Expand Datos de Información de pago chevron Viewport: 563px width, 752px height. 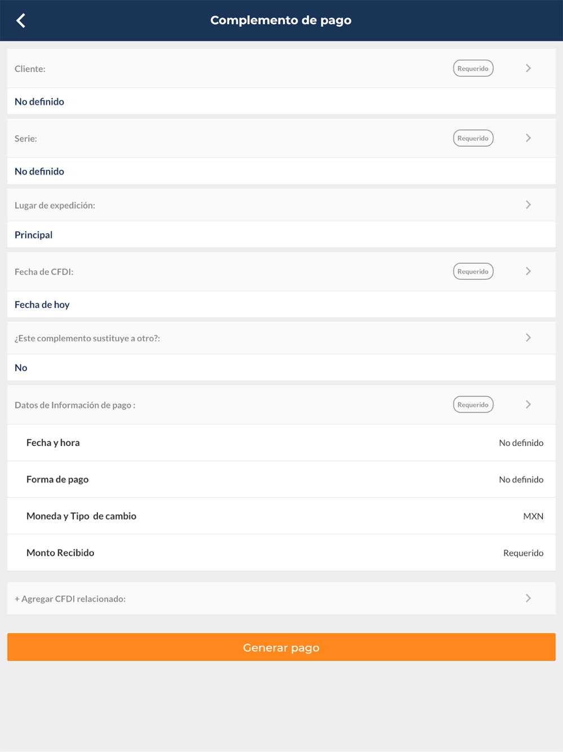point(528,404)
